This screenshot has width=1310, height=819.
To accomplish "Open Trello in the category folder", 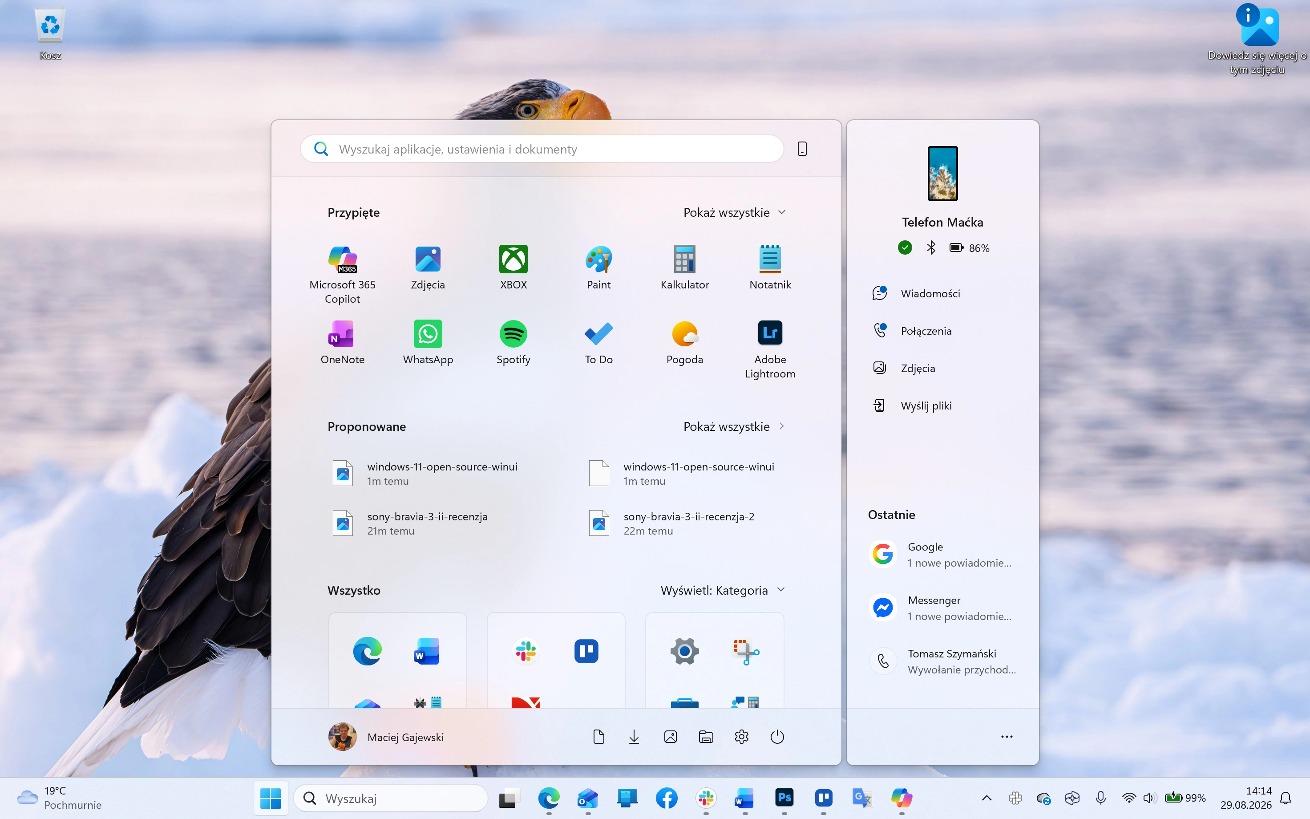I will tap(586, 651).
